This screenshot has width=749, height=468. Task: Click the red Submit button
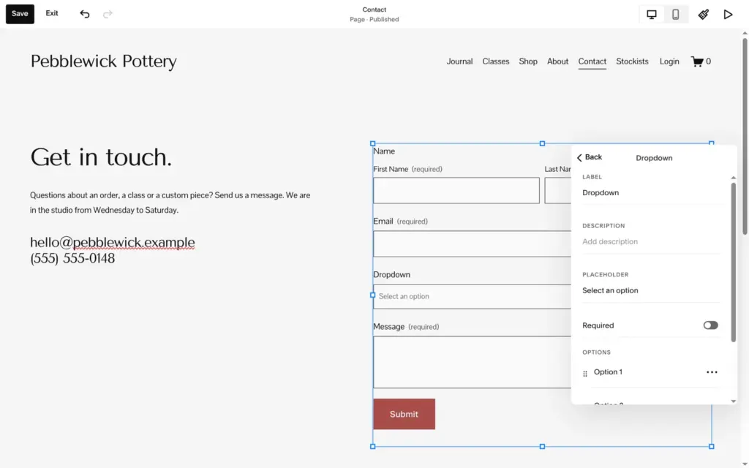point(404,414)
